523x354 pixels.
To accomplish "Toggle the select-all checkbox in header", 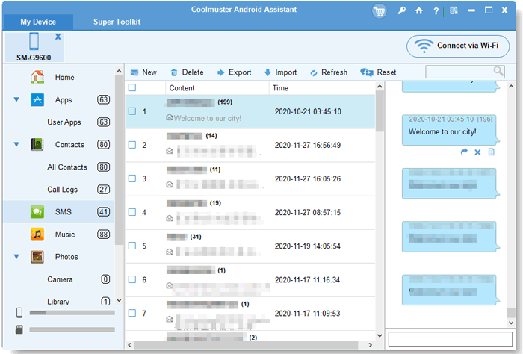I will pyautogui.click(x=132, y=87).
